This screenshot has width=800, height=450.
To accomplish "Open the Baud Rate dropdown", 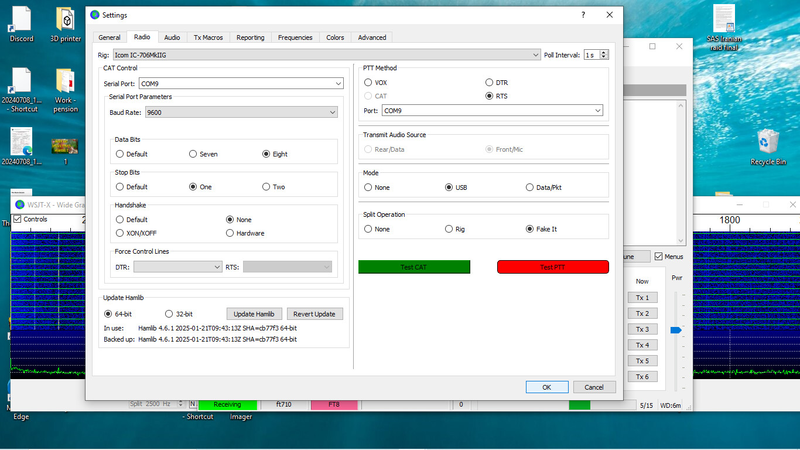I will (x=332, y=112).
